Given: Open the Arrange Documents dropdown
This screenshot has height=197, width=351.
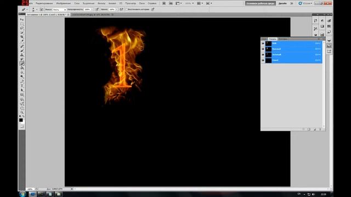Looking at the screenshot, I should point(200,3).
